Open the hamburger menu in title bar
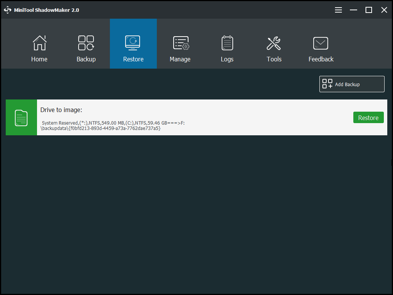The width and height of the screenshot is (393, 295). 338,10
